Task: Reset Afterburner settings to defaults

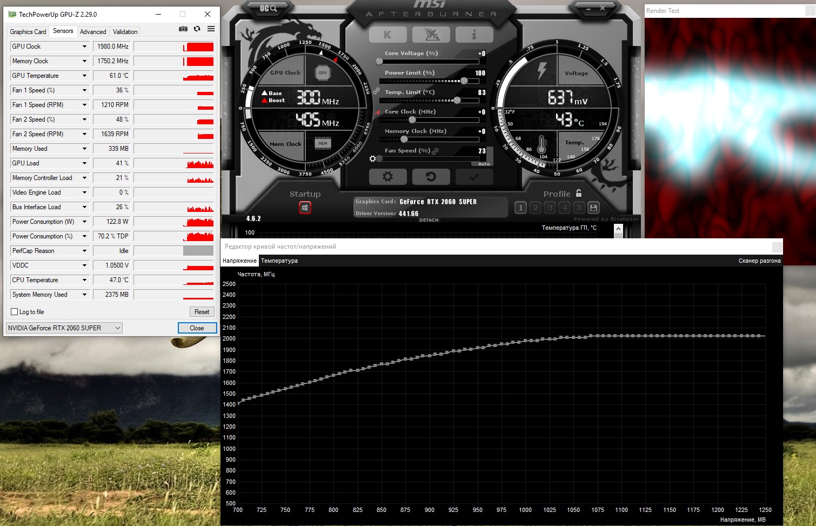Action: 431,177
